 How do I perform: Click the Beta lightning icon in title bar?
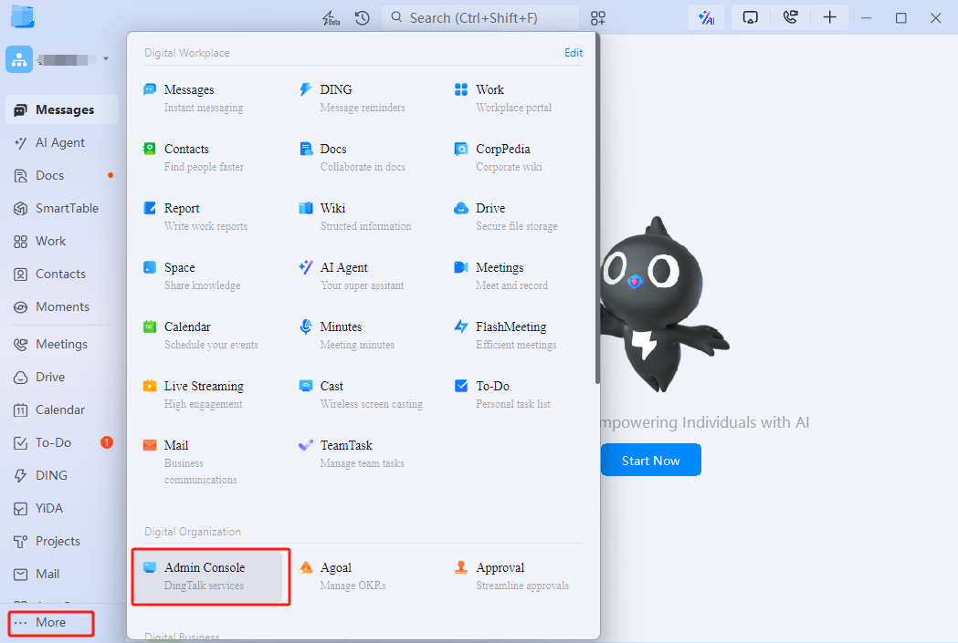(x=332, y=18)
